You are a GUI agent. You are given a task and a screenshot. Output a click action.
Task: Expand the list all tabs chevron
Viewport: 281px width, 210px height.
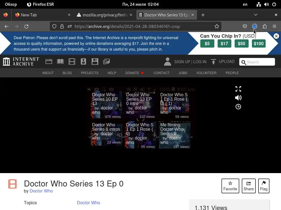(256, 15)
